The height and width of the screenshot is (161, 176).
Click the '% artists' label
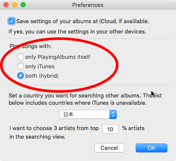tap(134, 128)
